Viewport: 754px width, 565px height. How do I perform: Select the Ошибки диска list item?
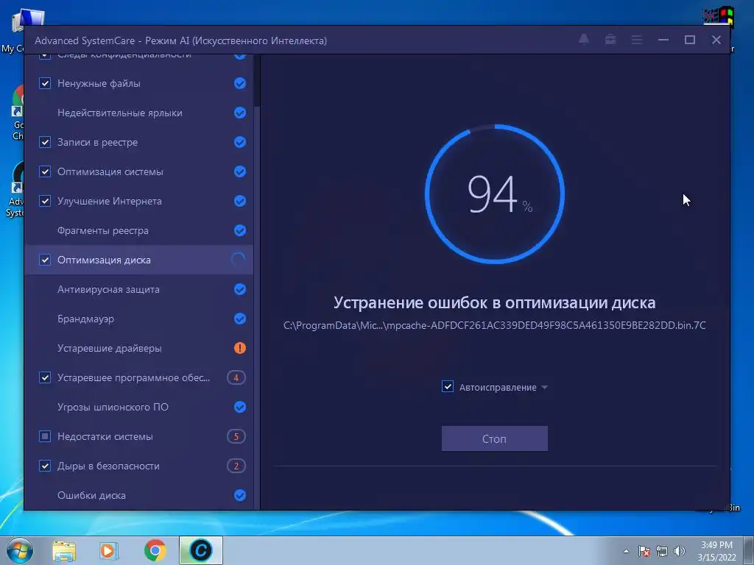pyautogui.click(x=139, y=495)
